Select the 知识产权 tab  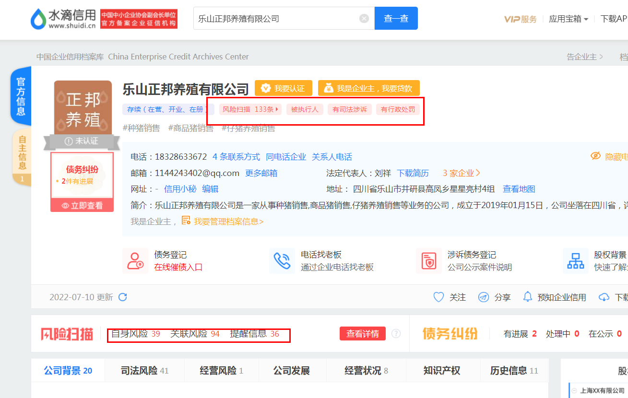pos(442,371)
